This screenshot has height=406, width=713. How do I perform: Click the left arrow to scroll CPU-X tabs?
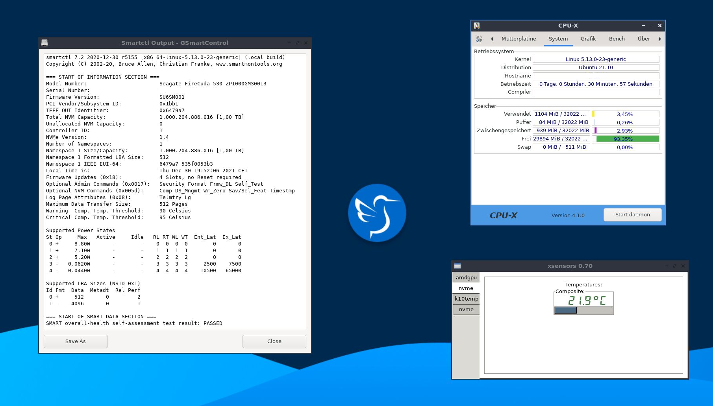point(492,39)
